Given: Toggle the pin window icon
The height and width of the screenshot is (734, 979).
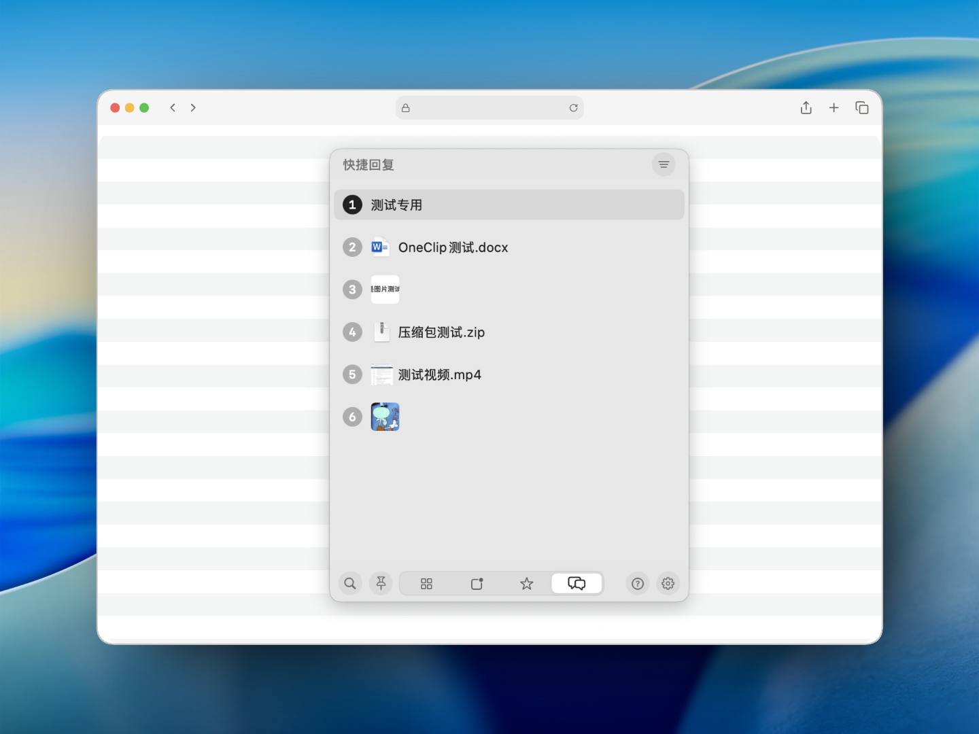Looking at the screenshot, I should 381,583.
